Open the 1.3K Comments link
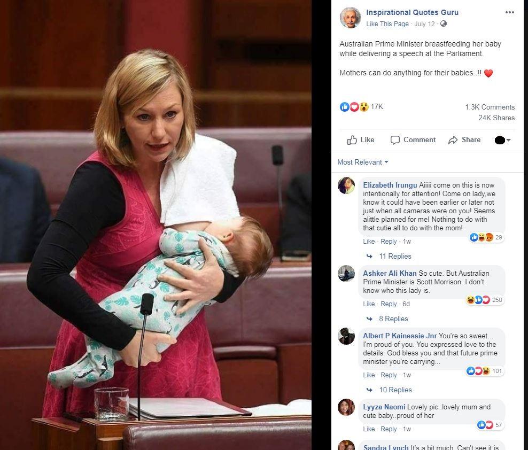The width and height of the screenshot is (528, 450). coord(490,107)
